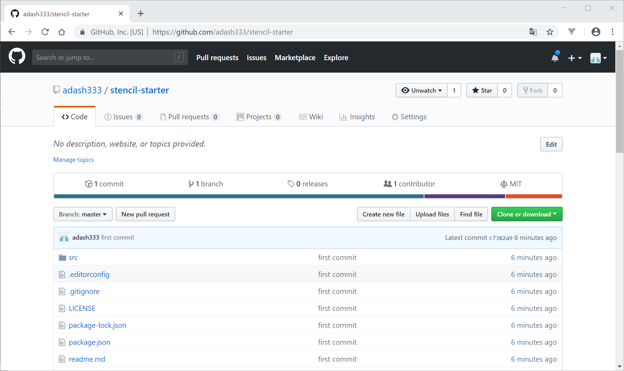Open Manage topics link
Image resolution: width=624 pixels, height=371 pixels.
[73, 160]
